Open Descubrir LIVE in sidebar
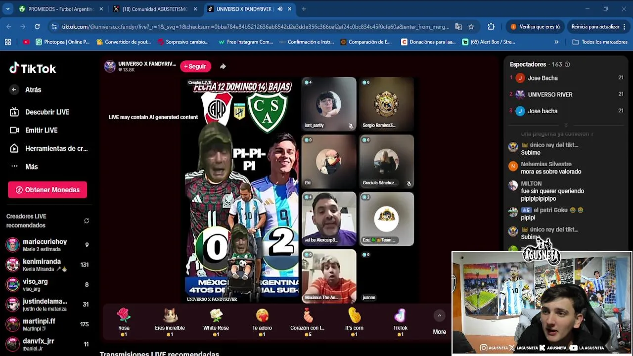 pos(40,112)
